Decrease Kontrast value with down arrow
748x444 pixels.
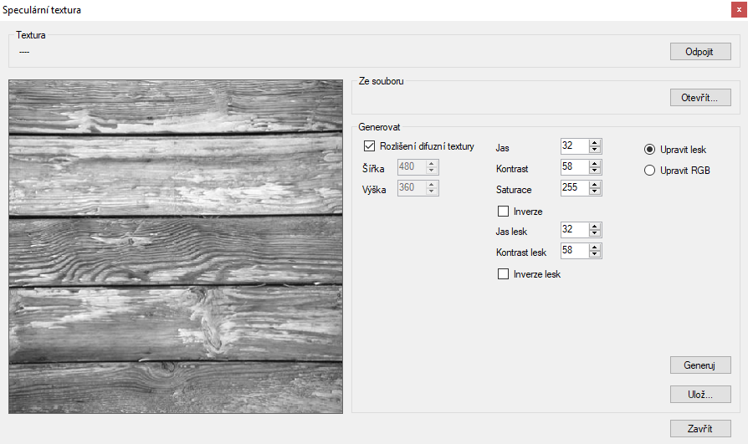(595, 171)
